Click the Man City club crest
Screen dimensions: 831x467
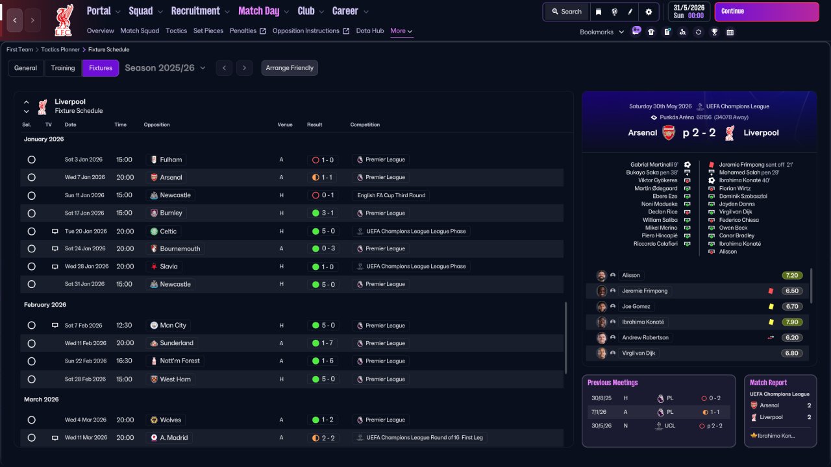[x=154, y=326]
